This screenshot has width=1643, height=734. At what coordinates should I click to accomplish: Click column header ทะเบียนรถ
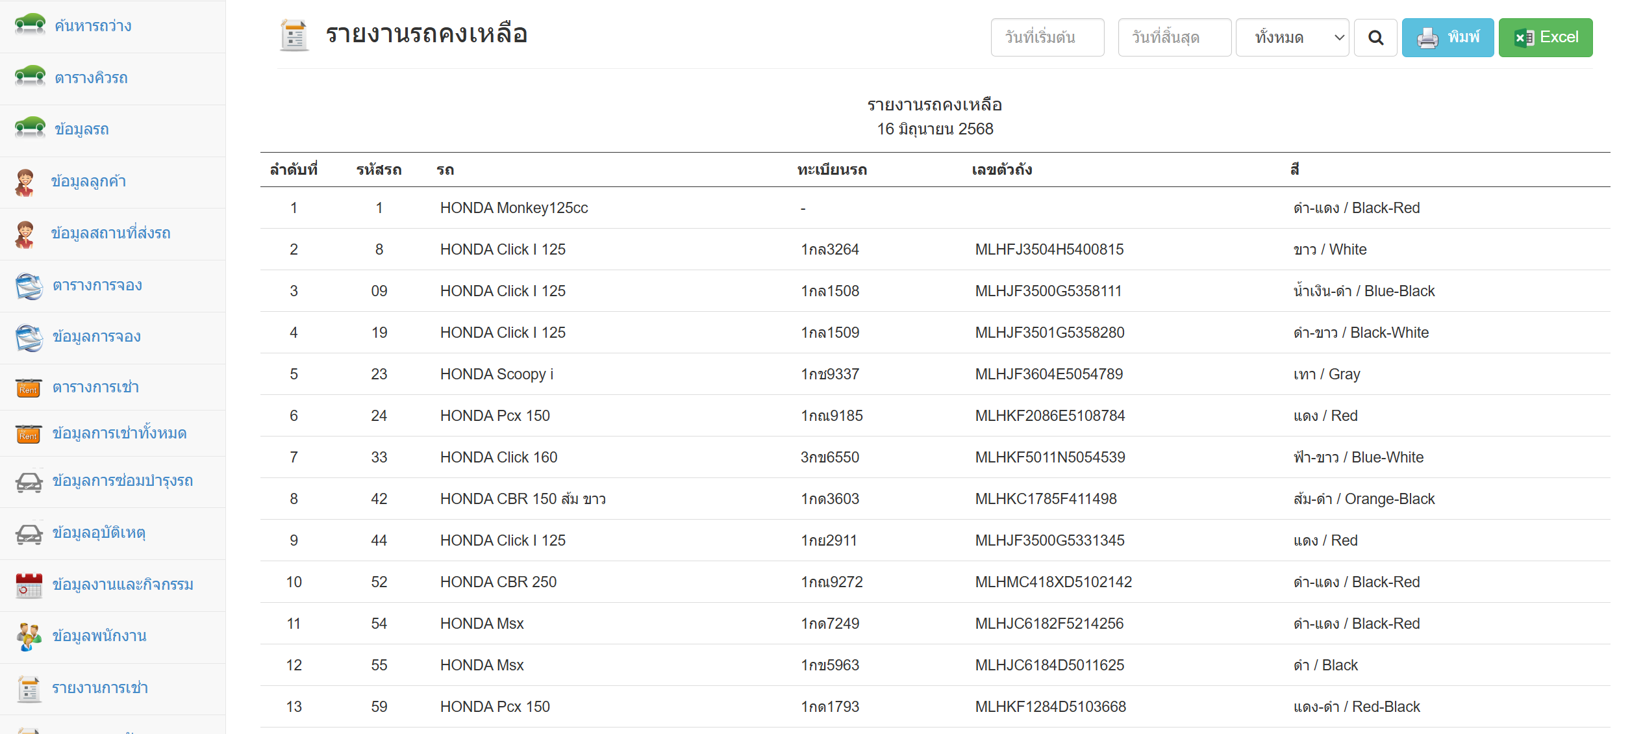coord(832,170)
